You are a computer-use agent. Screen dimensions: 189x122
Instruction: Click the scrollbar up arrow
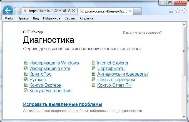(x=184, y=24)
